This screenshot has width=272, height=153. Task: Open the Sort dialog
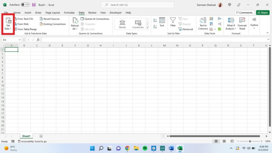tap(162, 22)
